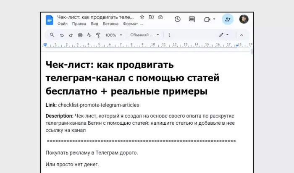Viewport: 294px width, 173px height.
Task: Collapse the menus with chevron
Action: (241, 35)
